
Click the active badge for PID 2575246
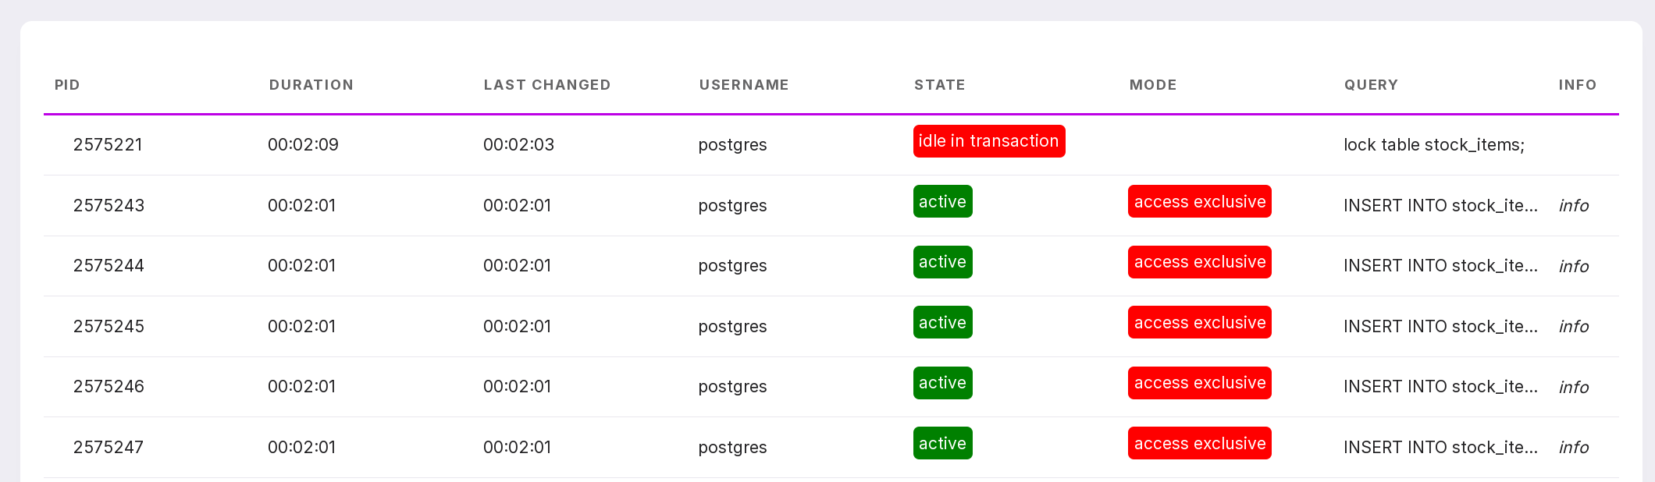(942, 383)
